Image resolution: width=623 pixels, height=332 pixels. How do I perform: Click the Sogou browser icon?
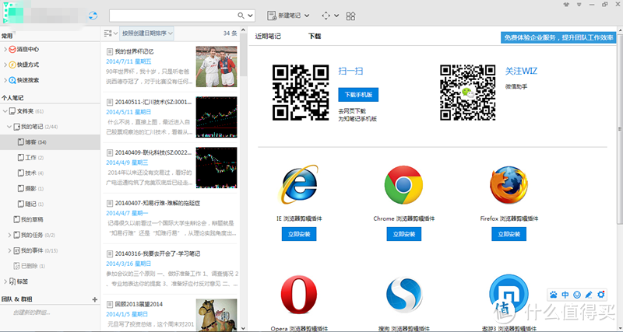point(403,295)
